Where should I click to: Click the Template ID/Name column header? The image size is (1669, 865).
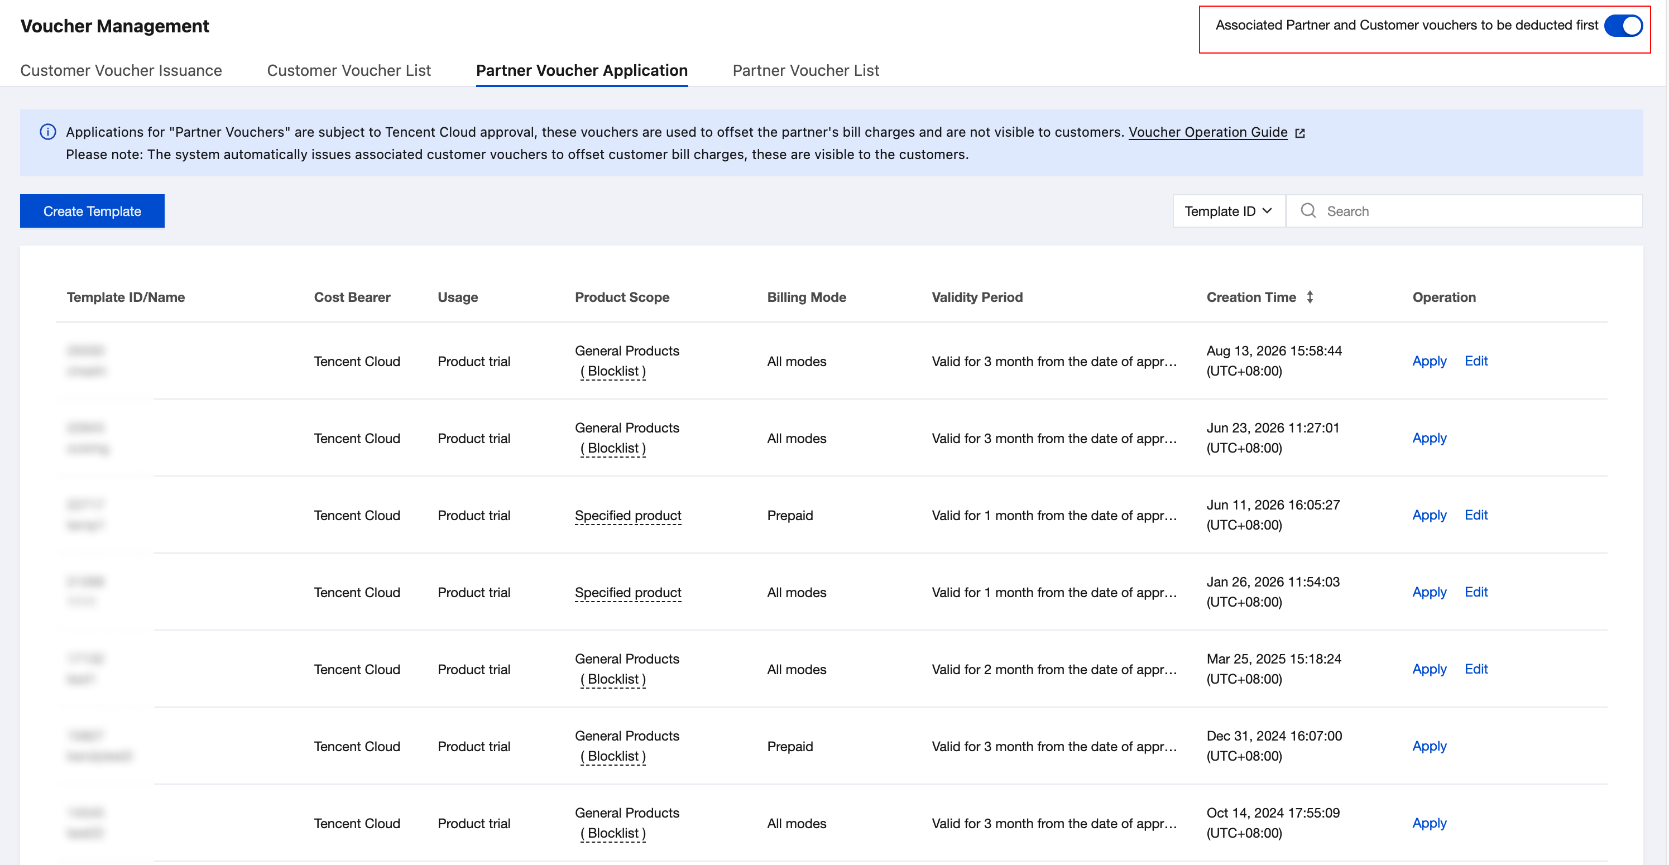(126, 297)
